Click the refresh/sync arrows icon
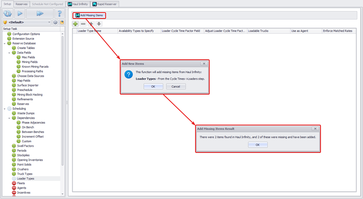 [8, 13]
